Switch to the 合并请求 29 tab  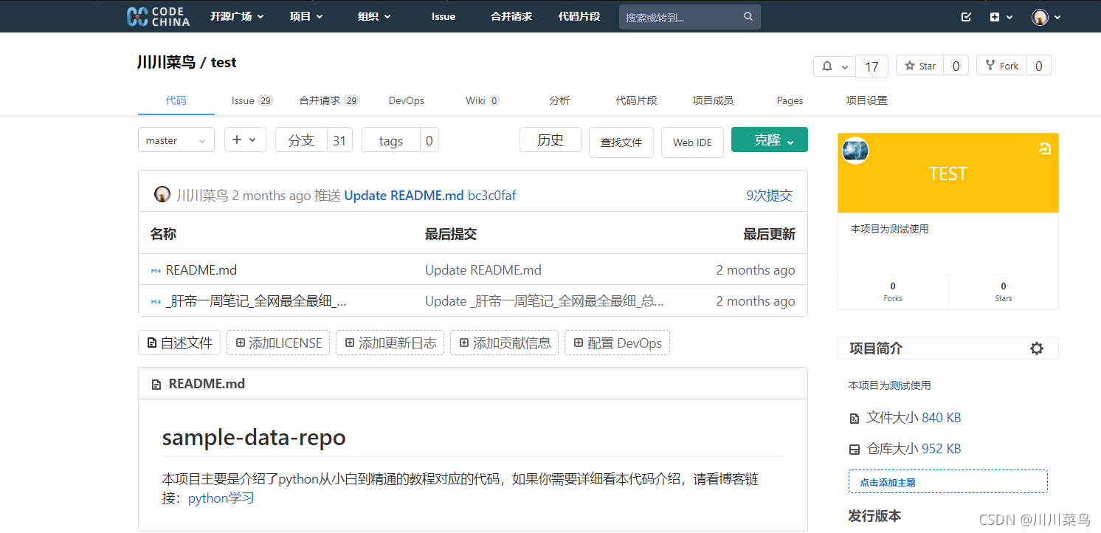(329, 100)
